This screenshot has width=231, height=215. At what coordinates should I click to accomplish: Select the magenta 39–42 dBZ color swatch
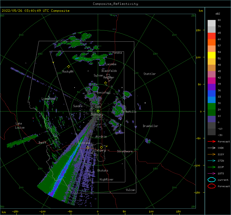coord(211,81)
